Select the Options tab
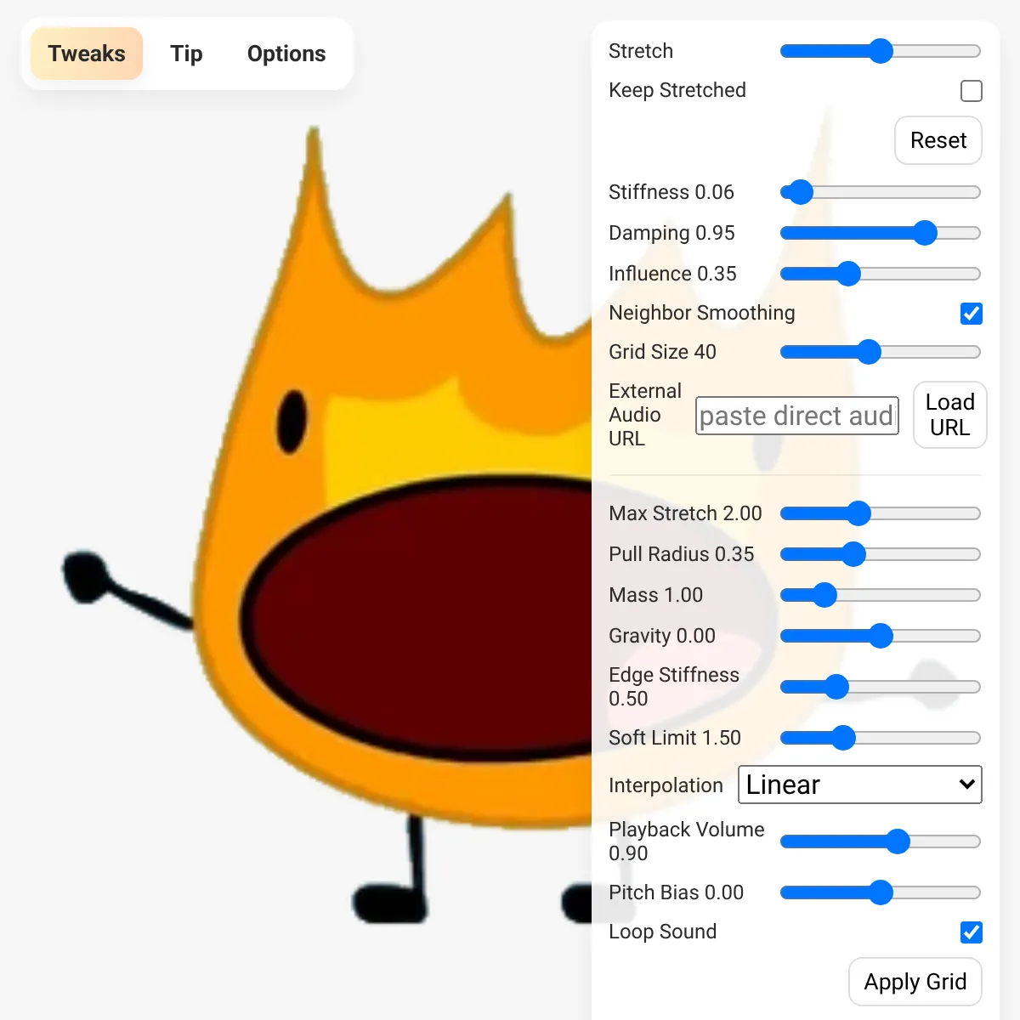The width and height of the screenshot is (1020, 1020). coord(286,54)
